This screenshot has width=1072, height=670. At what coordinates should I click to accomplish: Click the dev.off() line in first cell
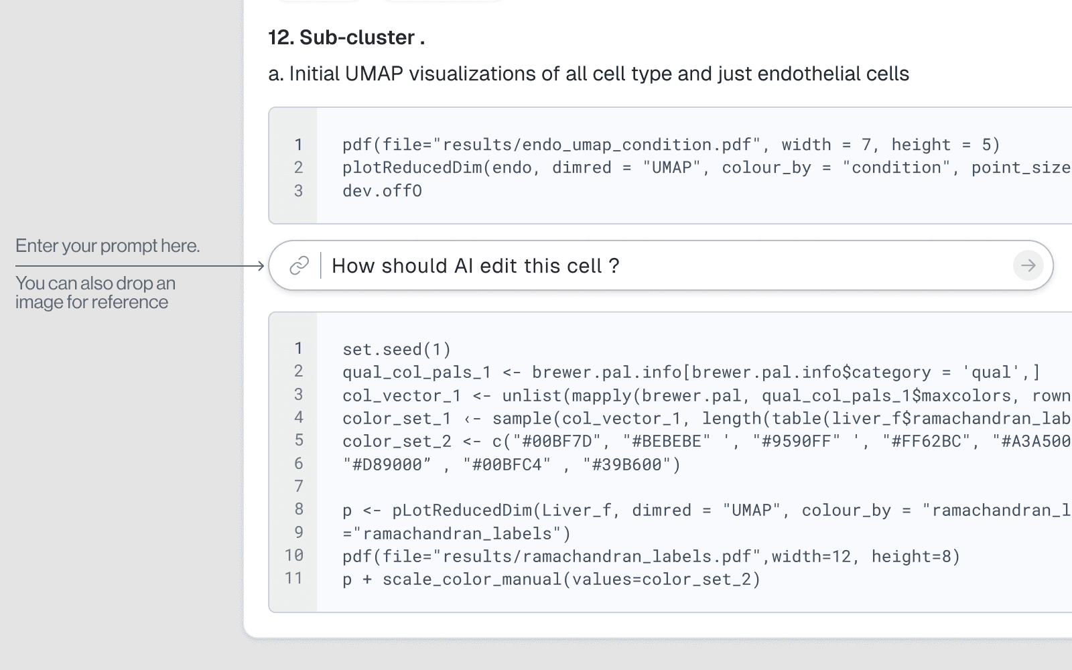pyautogui.click(x=382, y=191)
